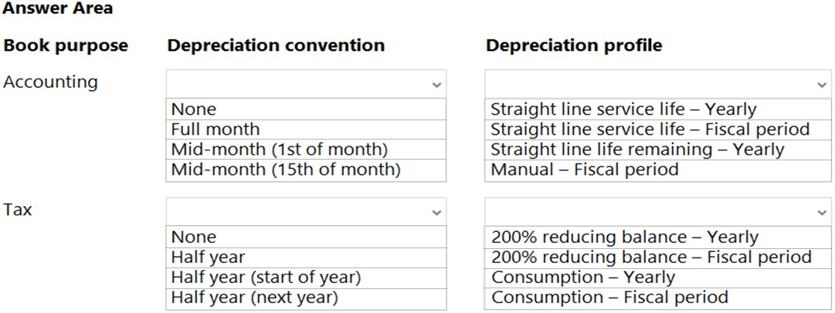Select 200% reducing balance – Yearly
The width and height of the screenshot is (835, 313).
[657, 237]
